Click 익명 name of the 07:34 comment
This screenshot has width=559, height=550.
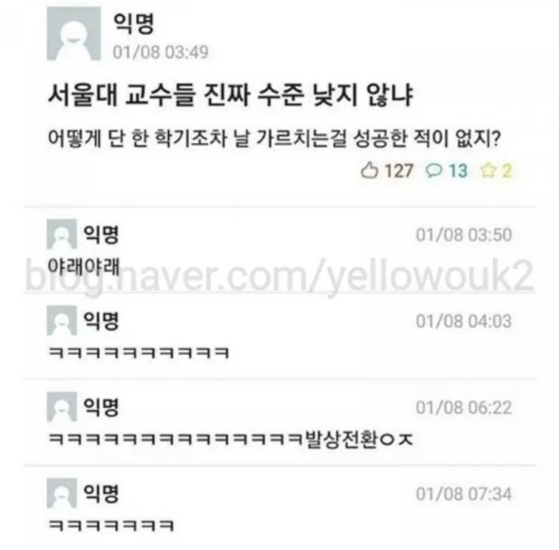pos(101,493)
